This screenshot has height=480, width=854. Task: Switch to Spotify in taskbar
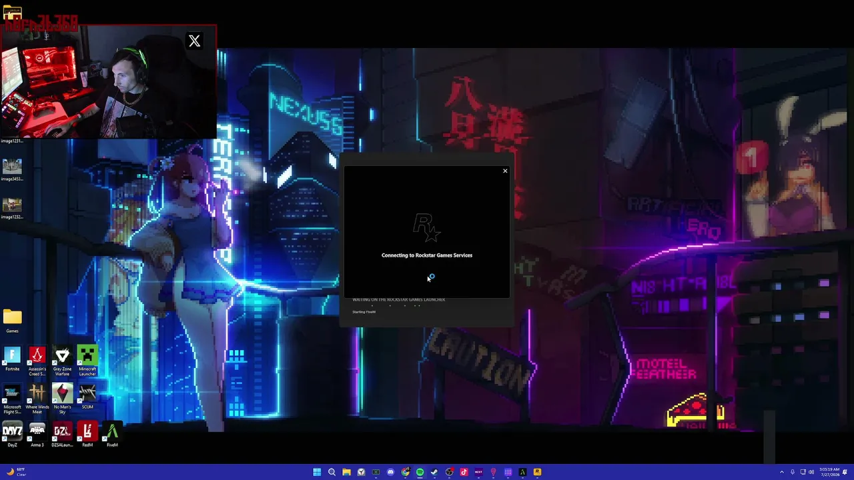tap(420, 472)
